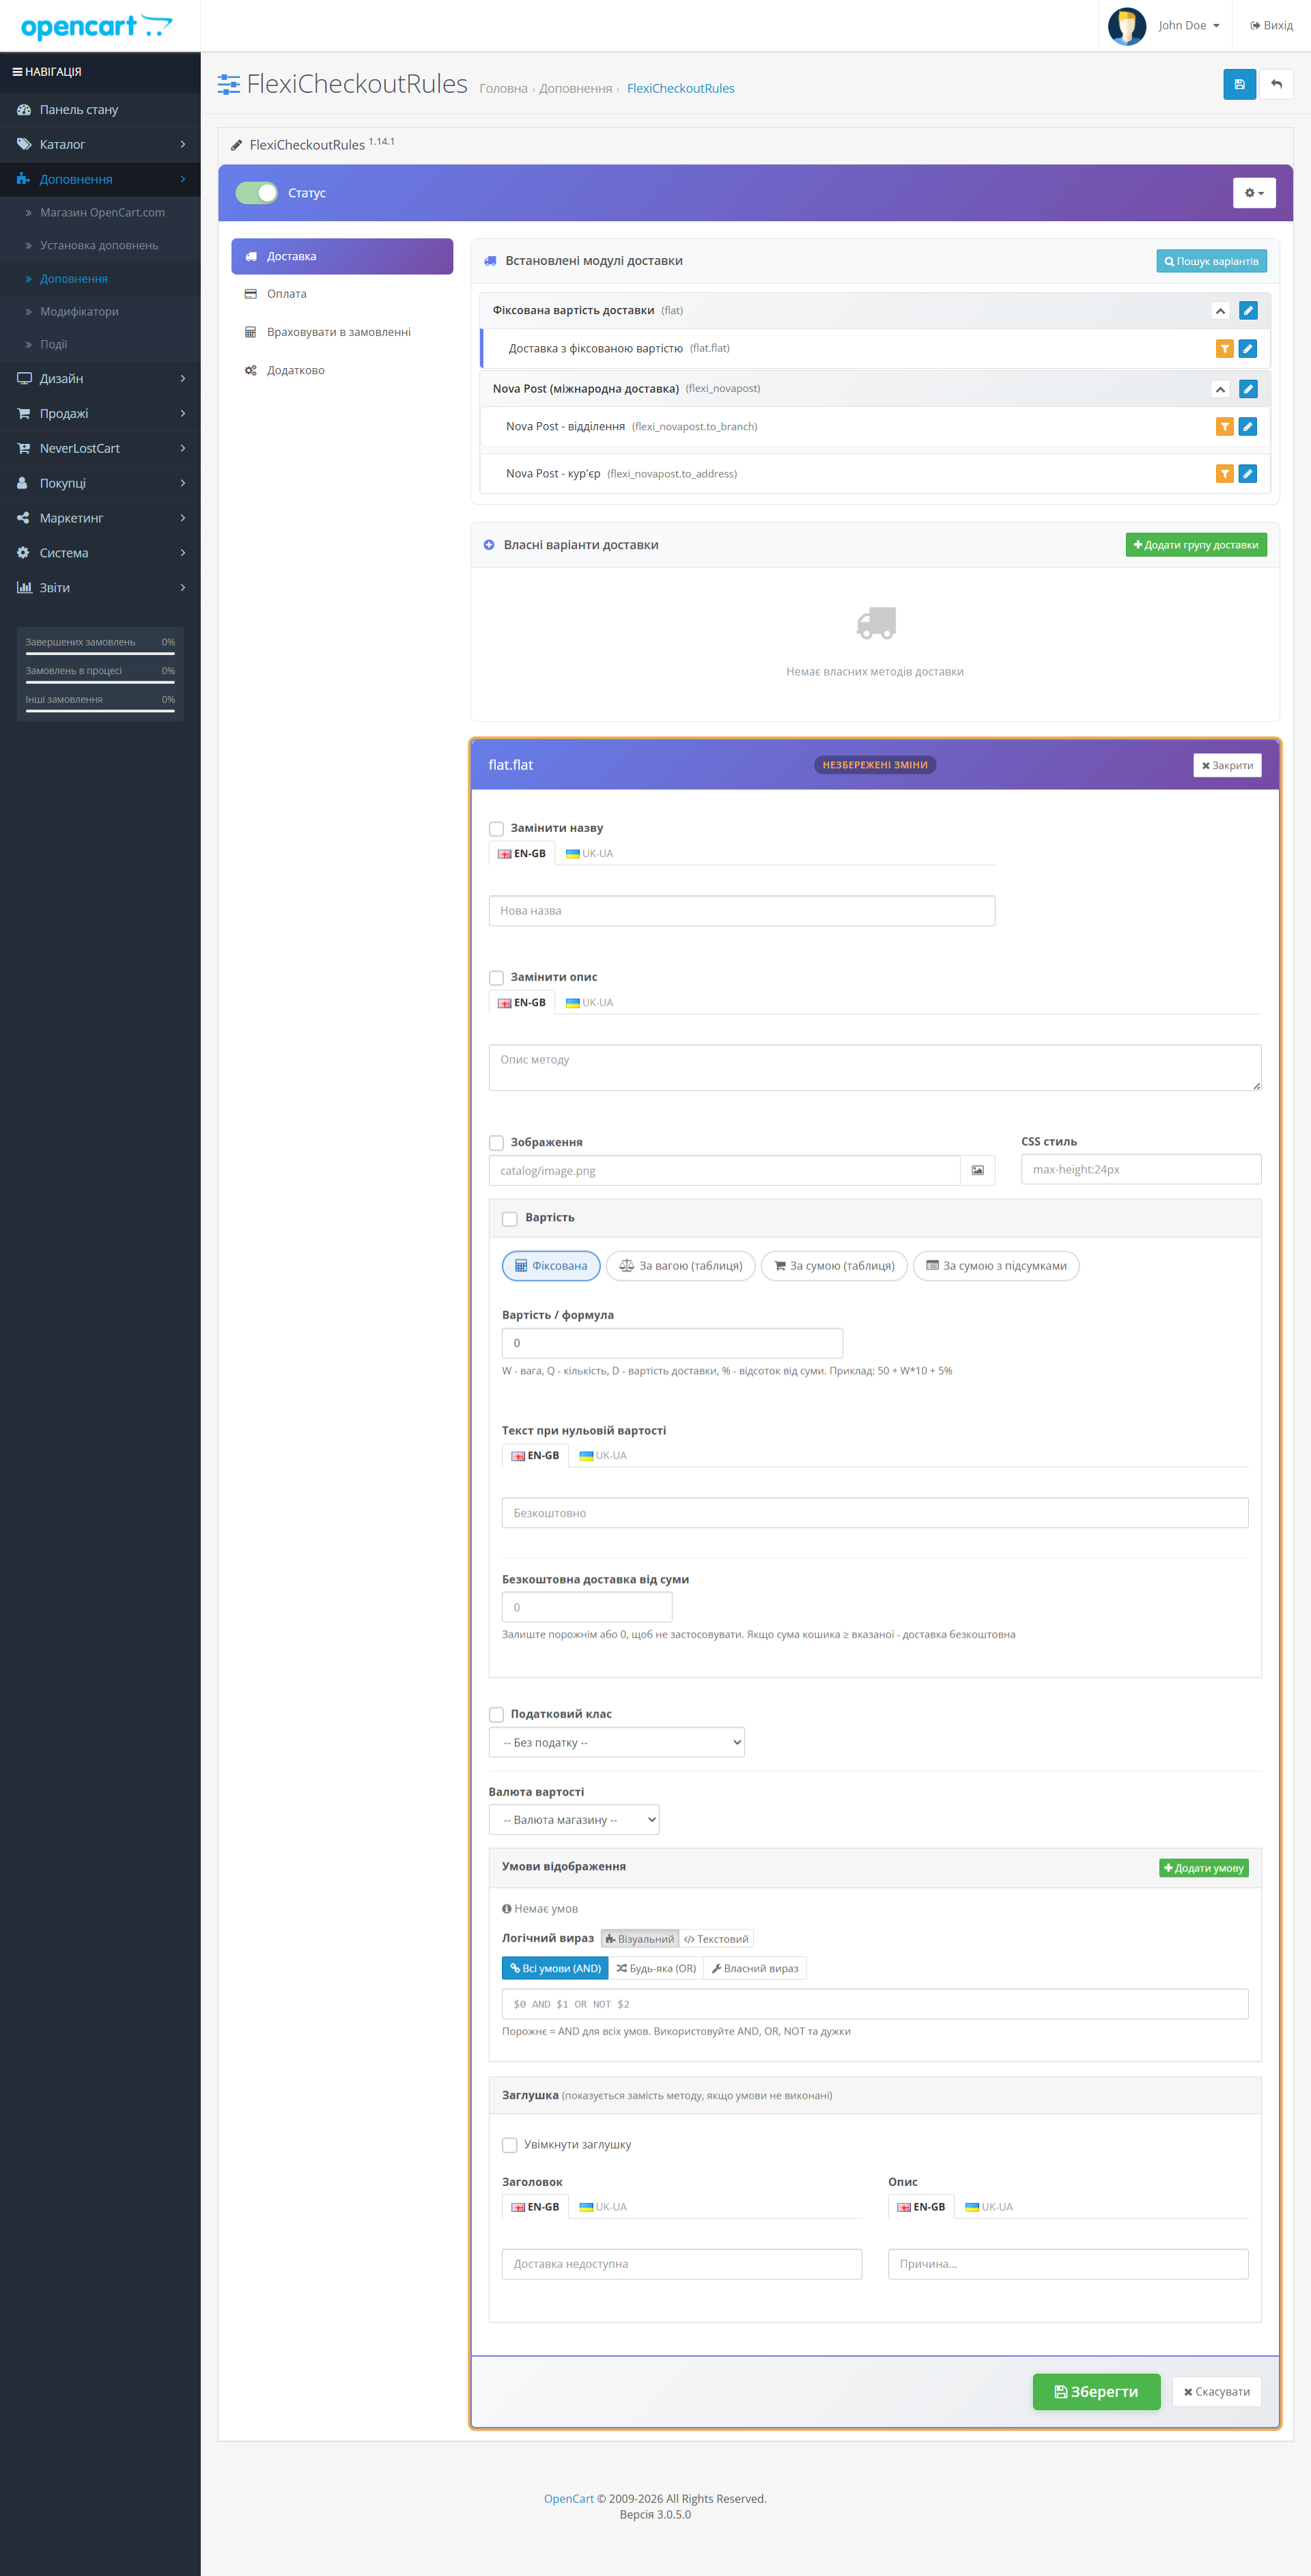Click the edit pencil for Nova Post group header
This screenshot has height=2576, width=1311.
[x=1248, y=389]
